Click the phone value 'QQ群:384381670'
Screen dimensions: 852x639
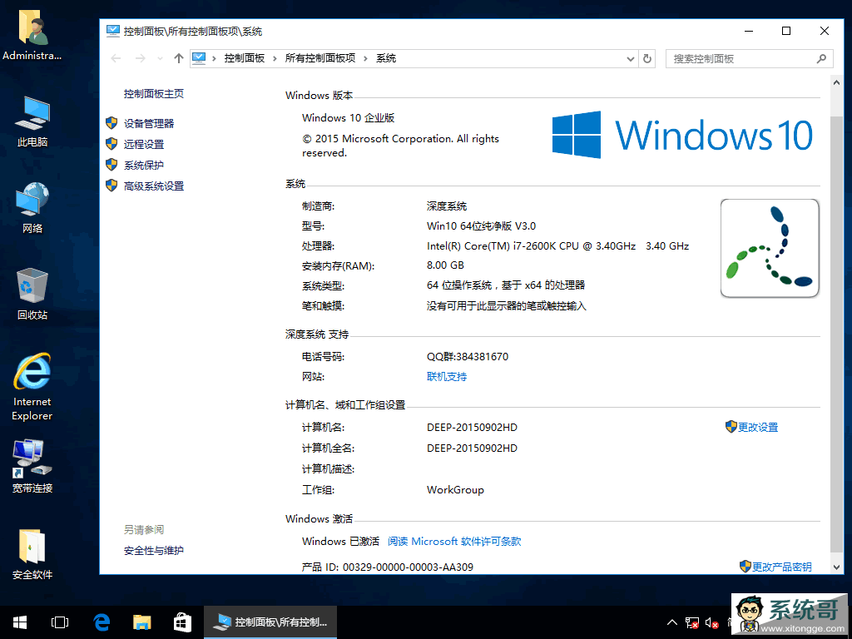[x=468, y=356]
